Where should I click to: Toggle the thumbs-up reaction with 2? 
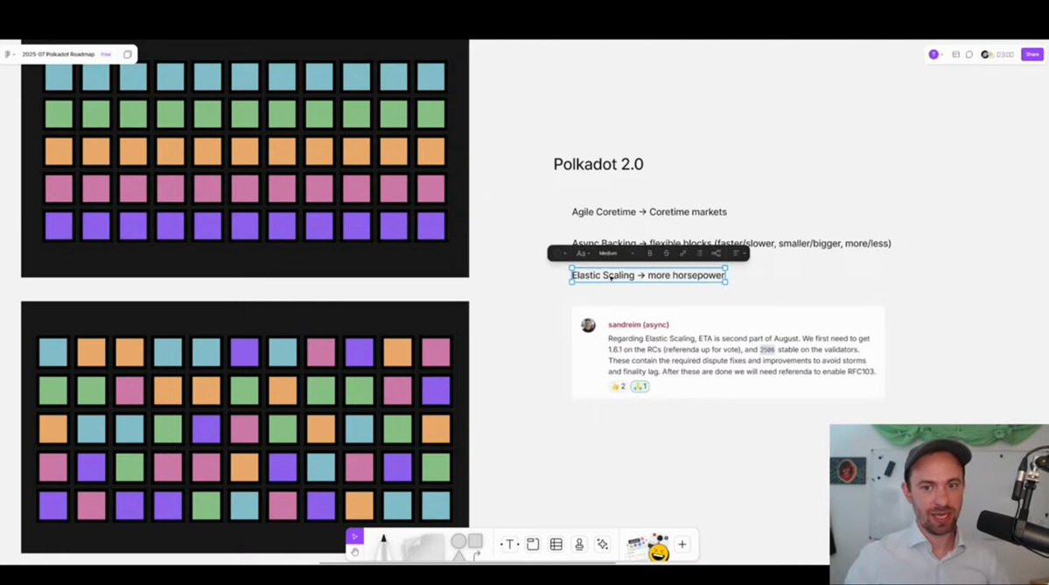click(619, 387)
